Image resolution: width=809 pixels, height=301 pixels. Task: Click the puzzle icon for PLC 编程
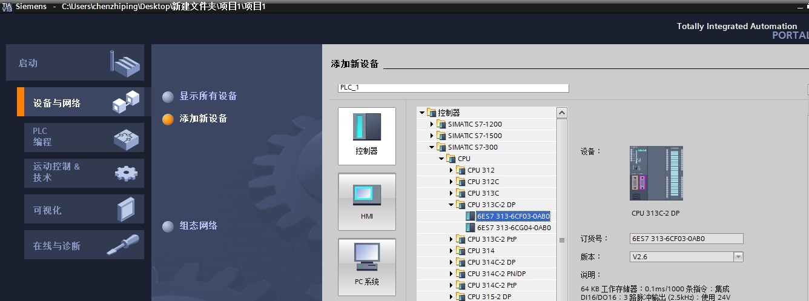[x=125, y=138]
